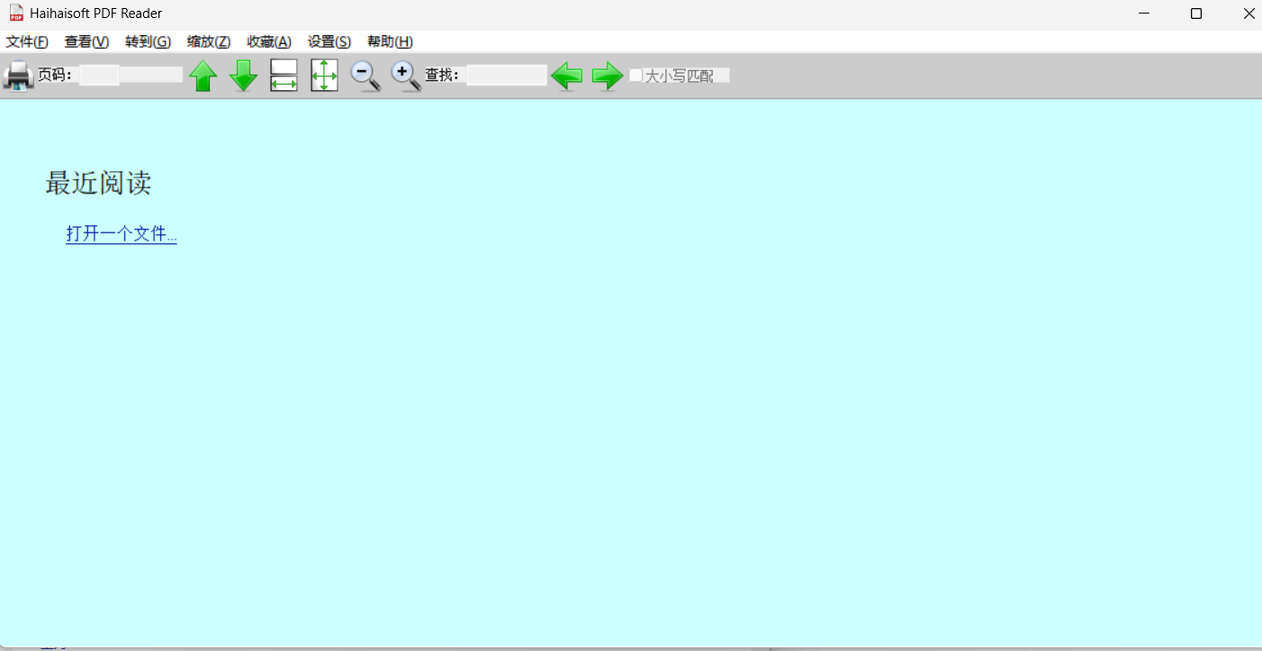Find next match with green right arrow
This screenshot has width=1262, height=651.
click(608, 76)
